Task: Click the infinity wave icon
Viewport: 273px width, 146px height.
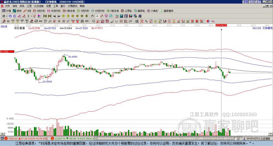Action: (213, 21)
